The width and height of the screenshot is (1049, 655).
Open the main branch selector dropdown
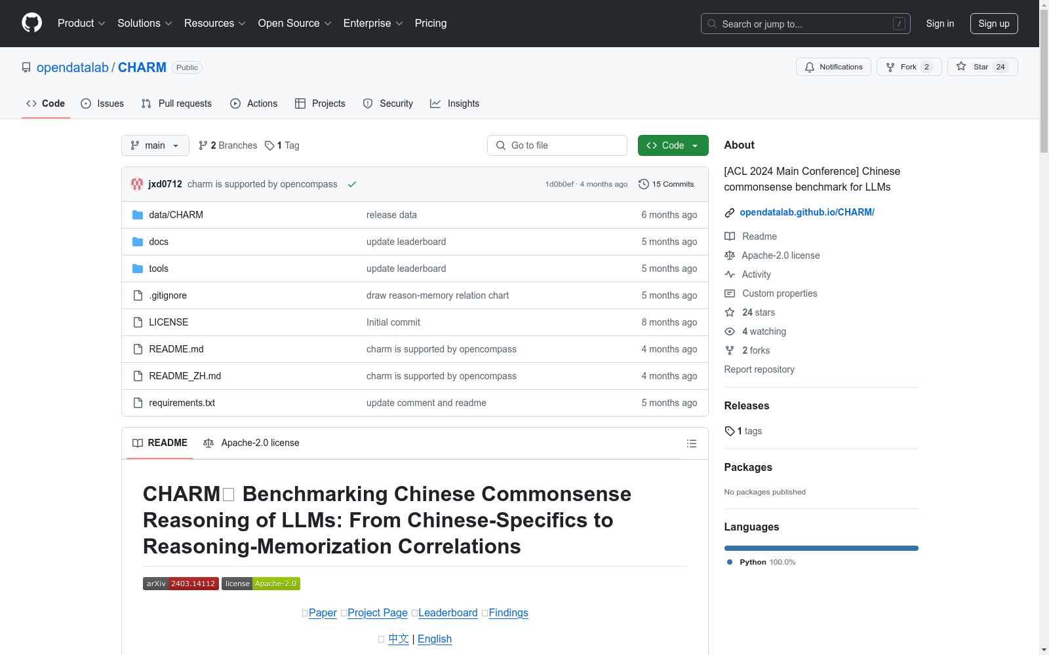point(155,145)
